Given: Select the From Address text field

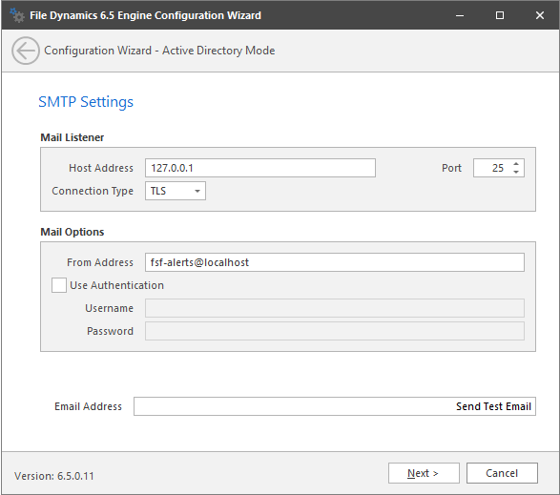Looking at the screenshot, I should tap(335, 262).
